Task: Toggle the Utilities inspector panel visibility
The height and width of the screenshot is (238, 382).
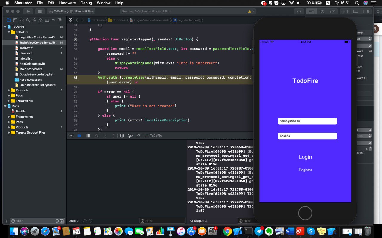Action: [x=366, y=11]
